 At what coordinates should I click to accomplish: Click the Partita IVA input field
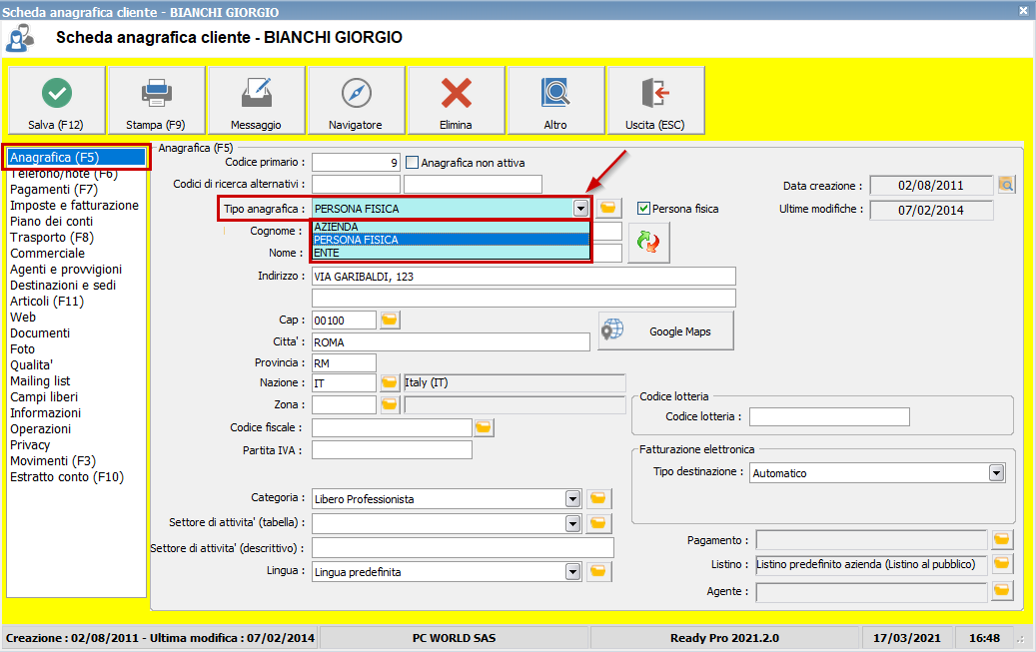tap(392, 450)
